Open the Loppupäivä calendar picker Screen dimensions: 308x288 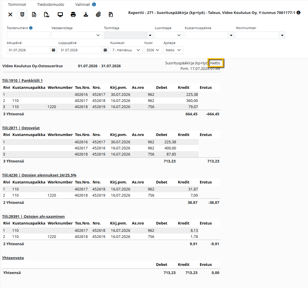[105, 50]
